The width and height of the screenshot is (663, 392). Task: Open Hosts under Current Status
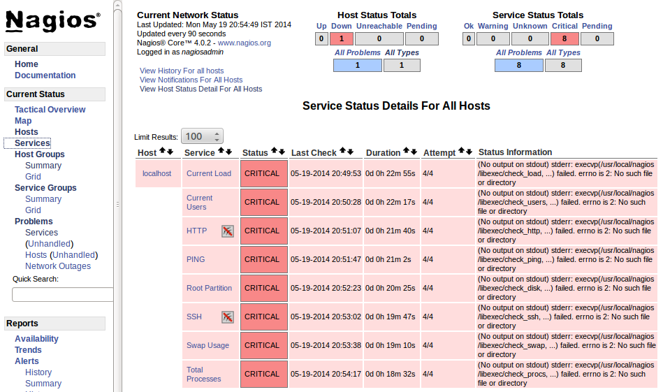point(27,132)
